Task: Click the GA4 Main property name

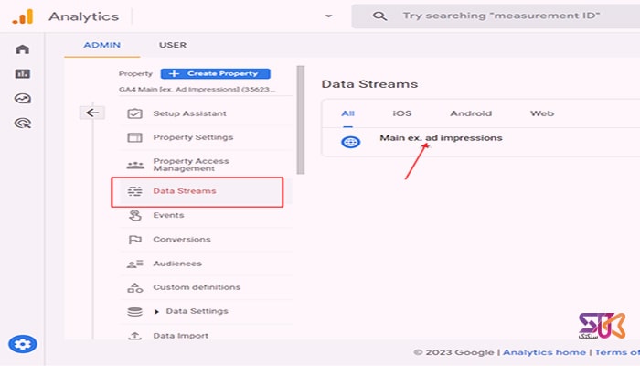Action: coord(197,89)
